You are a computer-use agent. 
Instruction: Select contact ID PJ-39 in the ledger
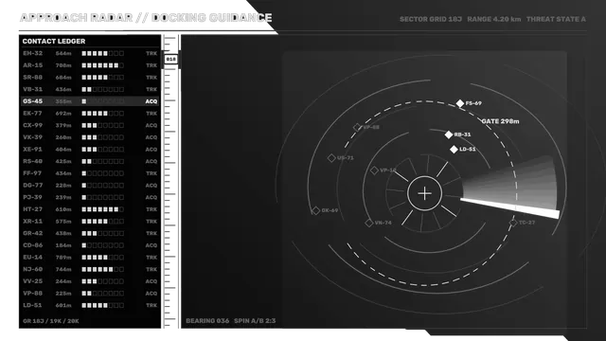tap(32, 197)
